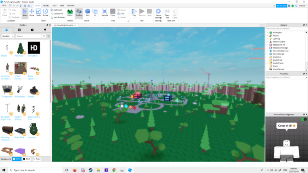The width and height of the screenshot is (308, 173).
Task: Toggle the Toolbox panel button in ribbon
Action: tap(79, 13)
